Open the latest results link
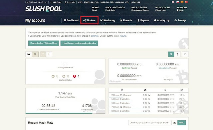The height and width of the screenshot is (130, 213). 123,36
